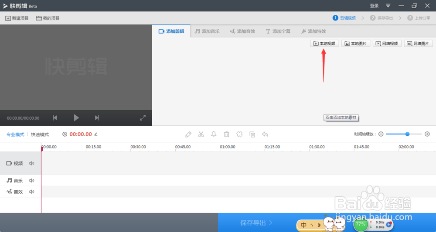
Task: Add a 网络图片 source
Action: 418,44
